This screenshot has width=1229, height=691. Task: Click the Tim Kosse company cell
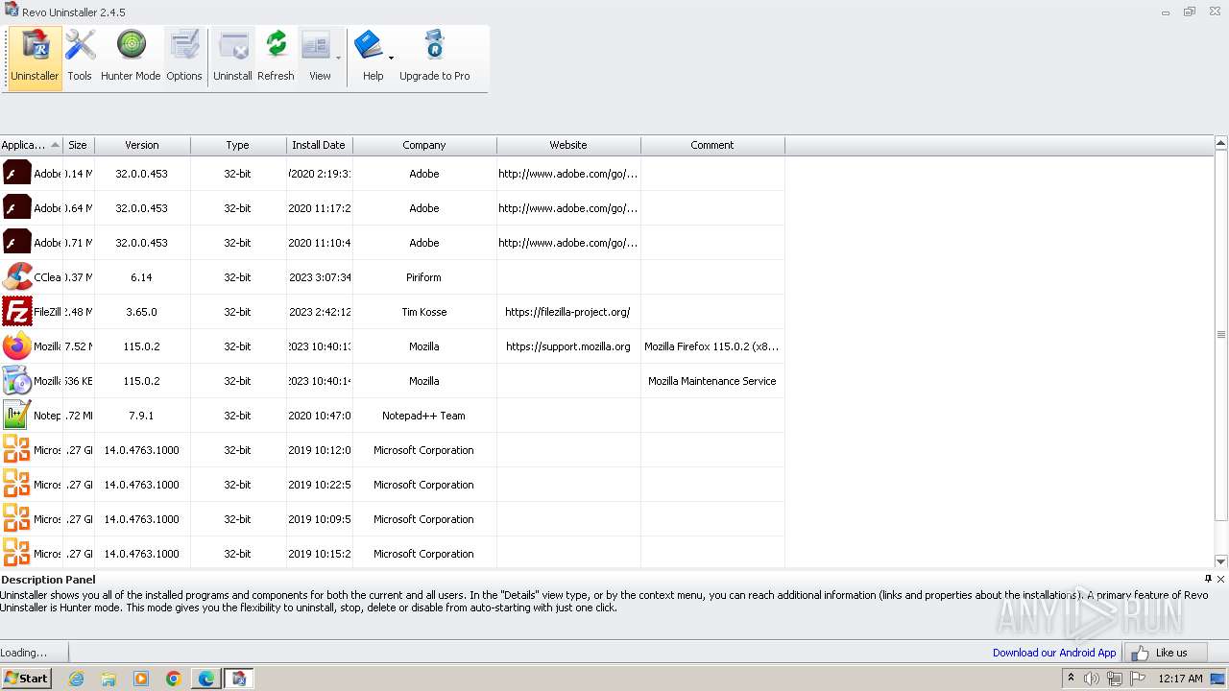pos(424,312)
